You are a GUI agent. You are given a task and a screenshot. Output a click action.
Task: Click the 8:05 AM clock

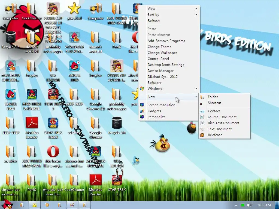tap(264, 205)
